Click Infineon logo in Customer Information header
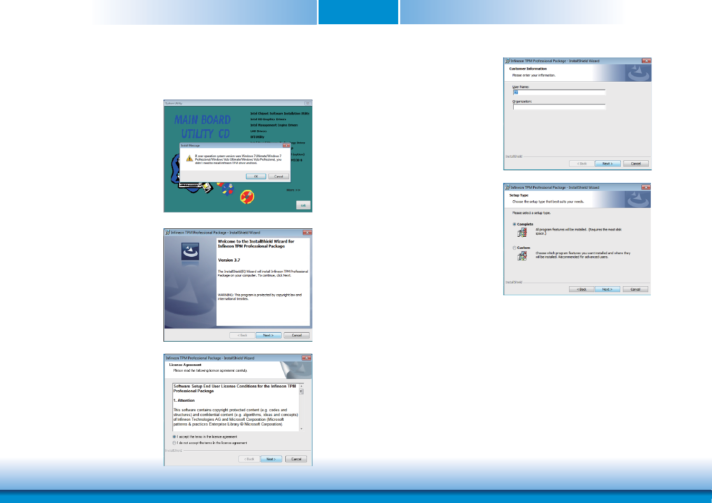 (638, 73)
